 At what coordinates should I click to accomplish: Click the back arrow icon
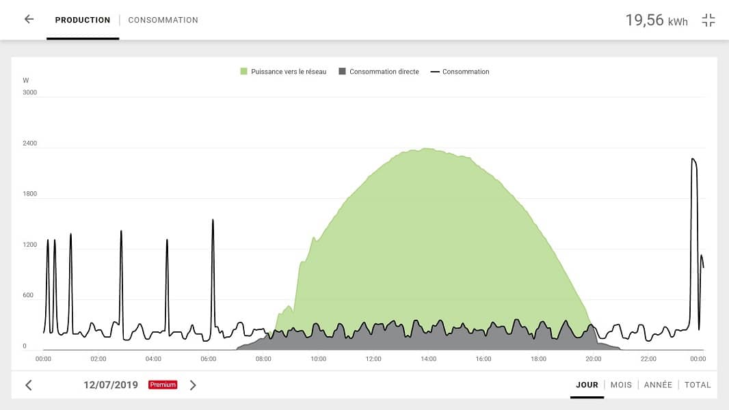pos(29,20)
